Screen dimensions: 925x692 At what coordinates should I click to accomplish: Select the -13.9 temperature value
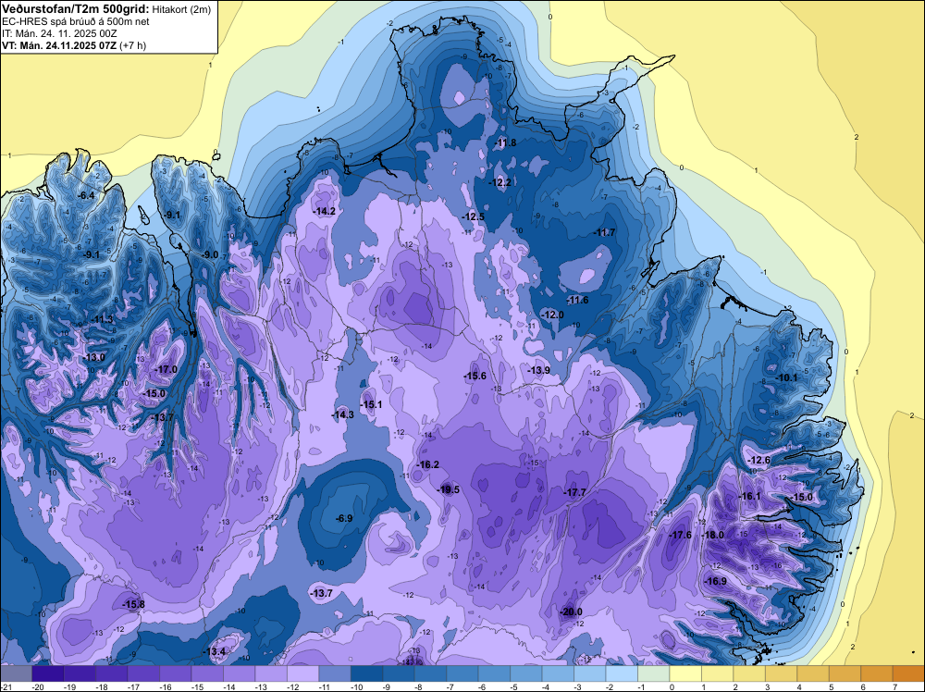point(538,370)
